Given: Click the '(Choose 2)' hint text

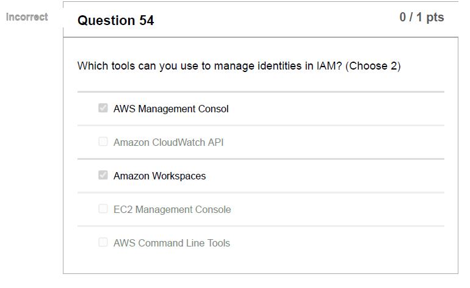Looking at the screenshot, I should tap(373, 66).
